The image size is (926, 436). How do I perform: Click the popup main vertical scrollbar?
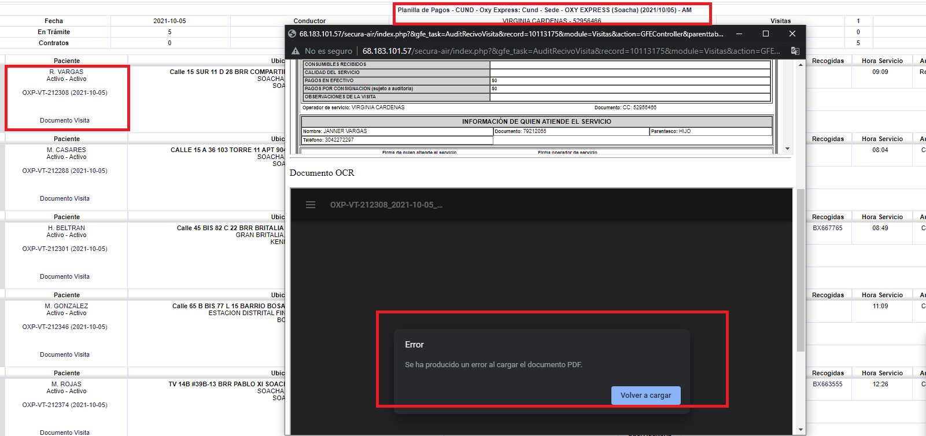pyautogui.click(x=800, y=270)
